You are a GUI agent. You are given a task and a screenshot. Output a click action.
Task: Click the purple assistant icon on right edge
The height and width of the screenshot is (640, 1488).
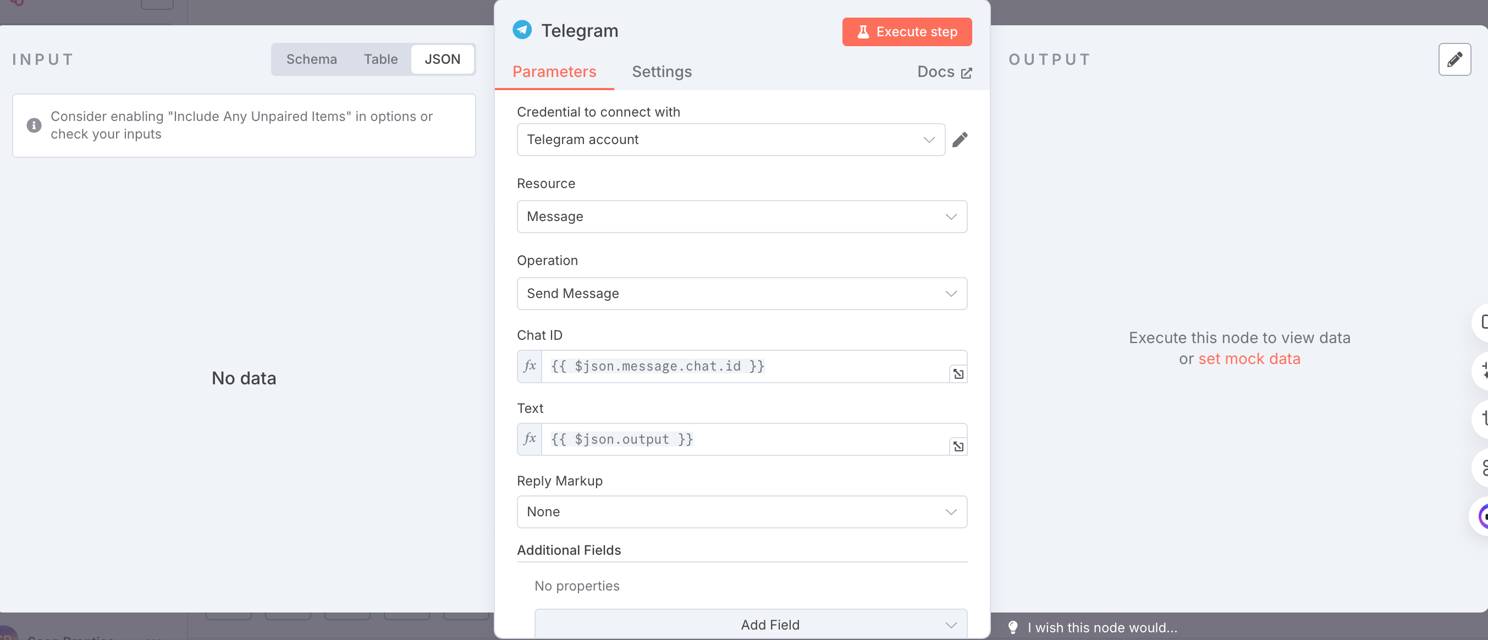pos(1481,516)
